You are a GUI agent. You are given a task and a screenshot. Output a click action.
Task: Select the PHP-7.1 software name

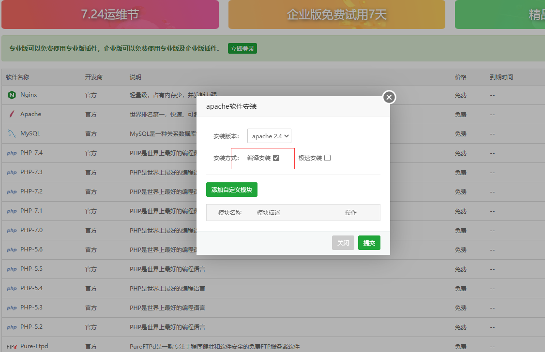31,211
